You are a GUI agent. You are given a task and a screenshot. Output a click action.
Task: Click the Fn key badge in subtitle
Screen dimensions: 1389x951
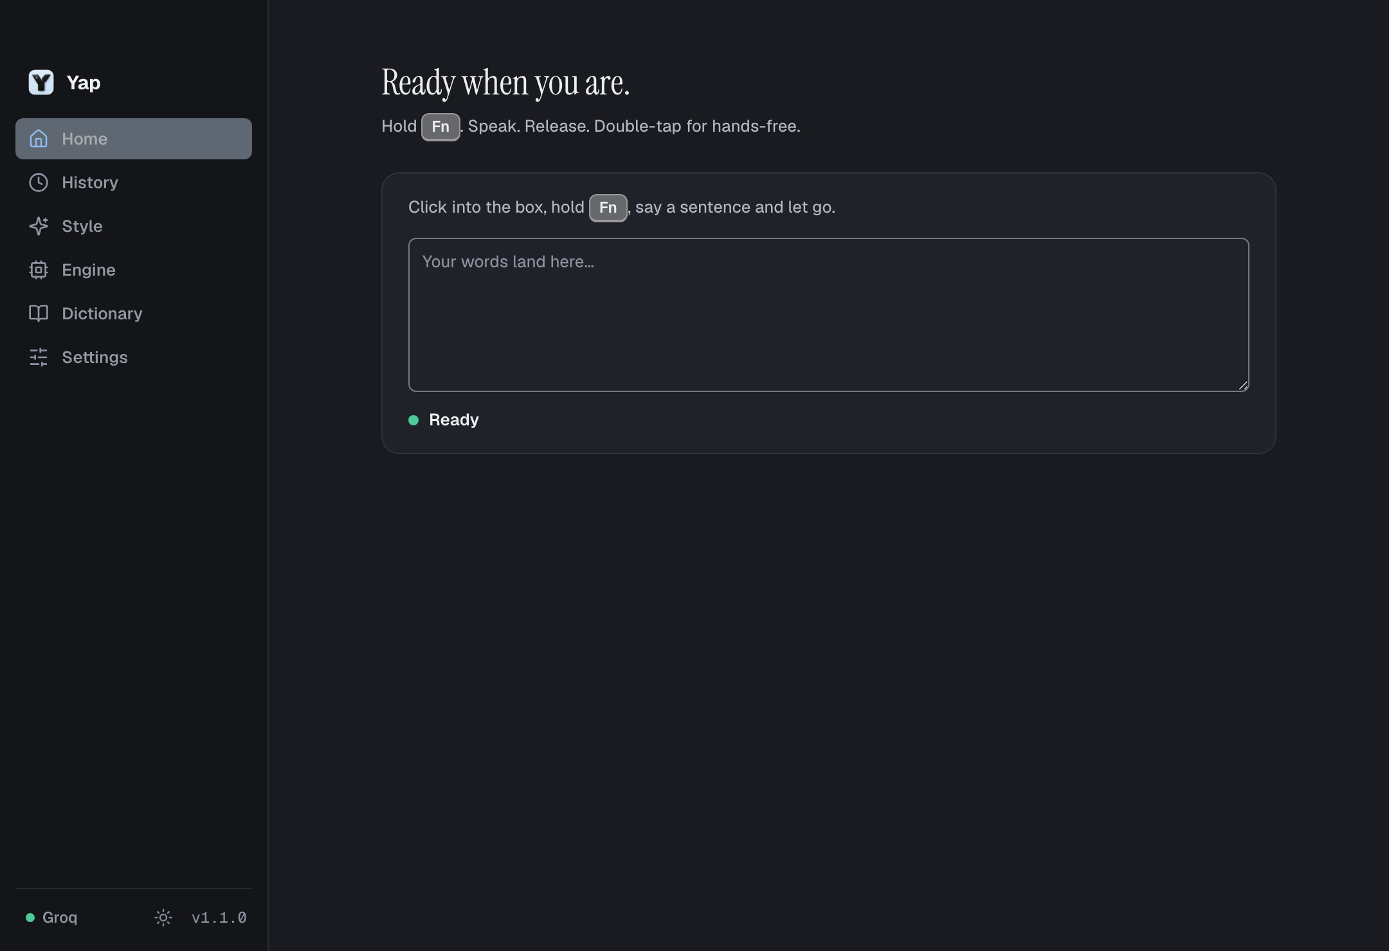(440, 127)
